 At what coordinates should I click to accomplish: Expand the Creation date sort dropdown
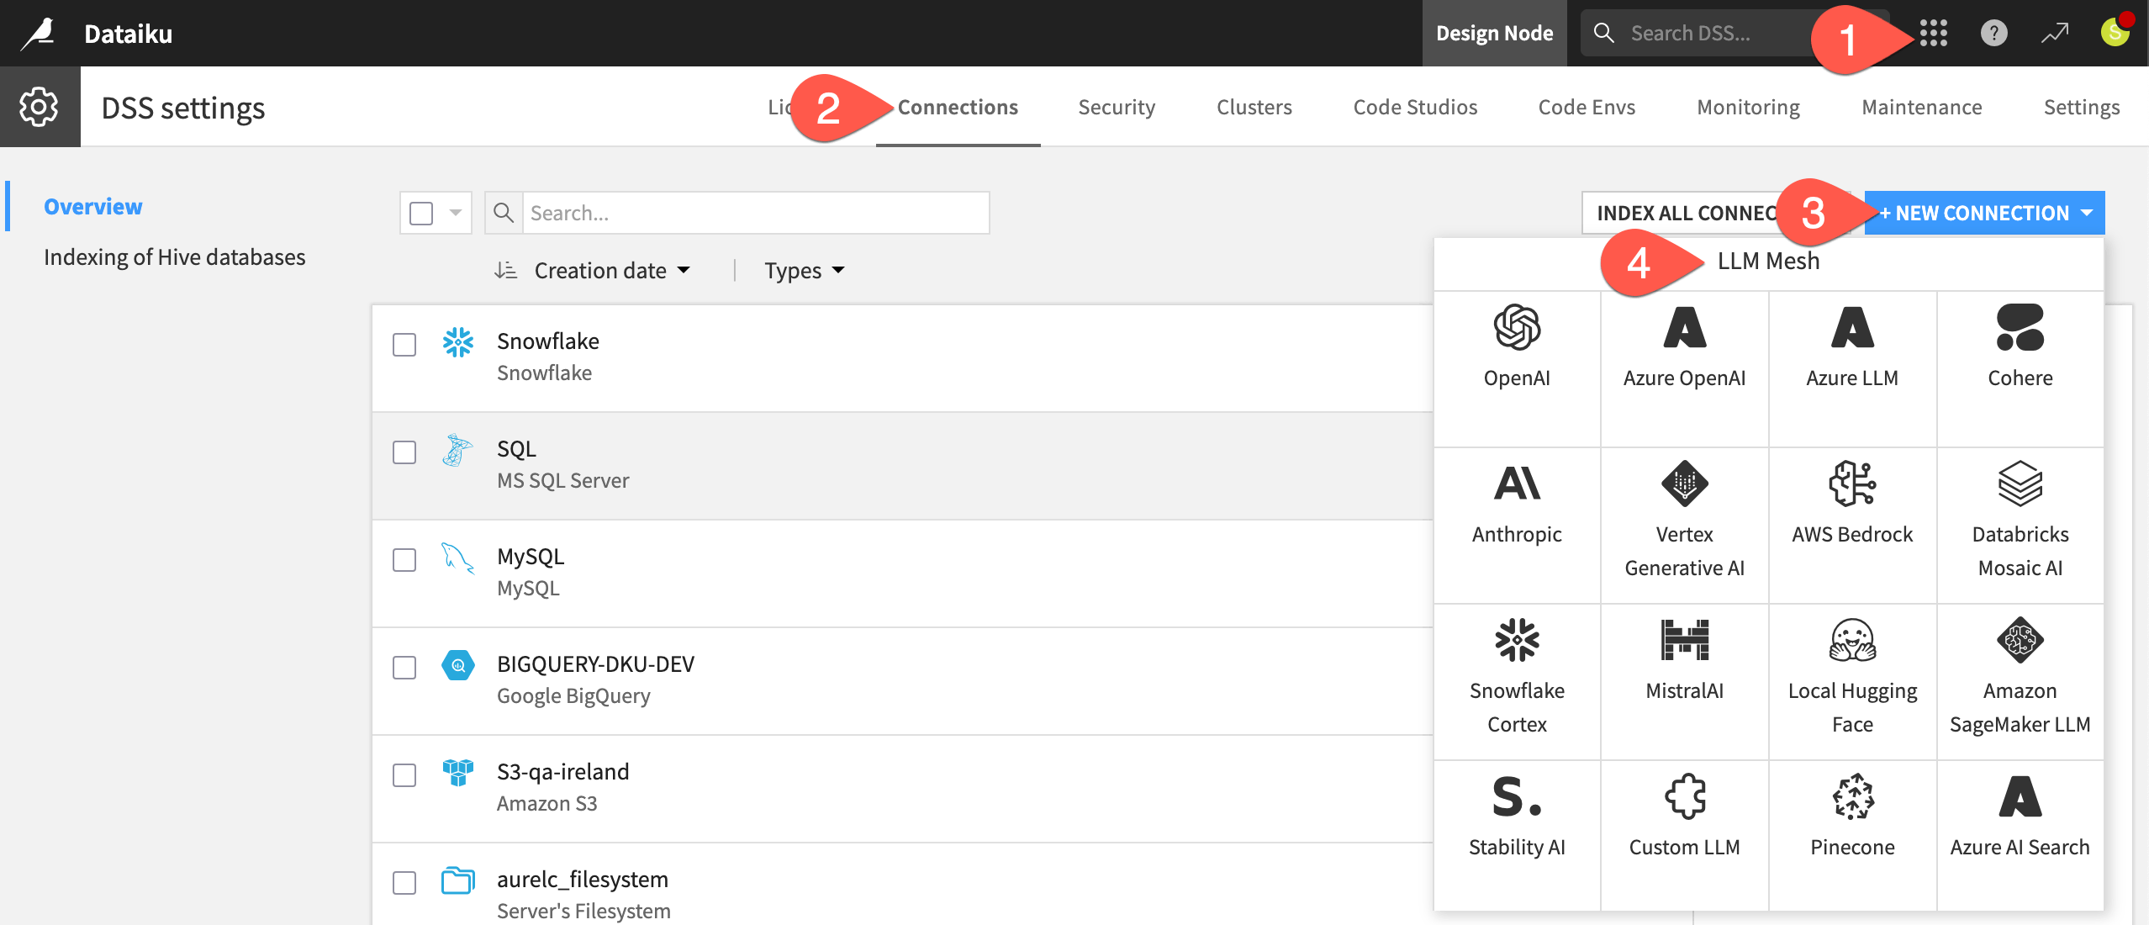pos(612,271)
